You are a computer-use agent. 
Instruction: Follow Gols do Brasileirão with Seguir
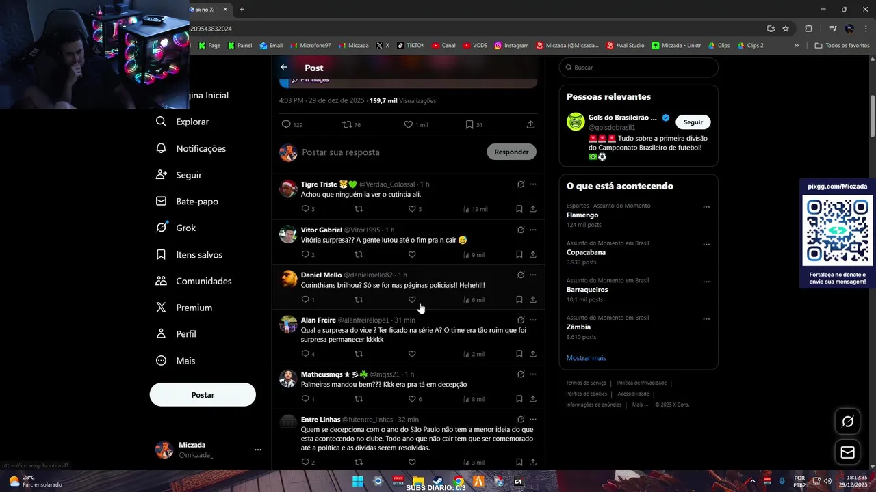pos(693,122)
